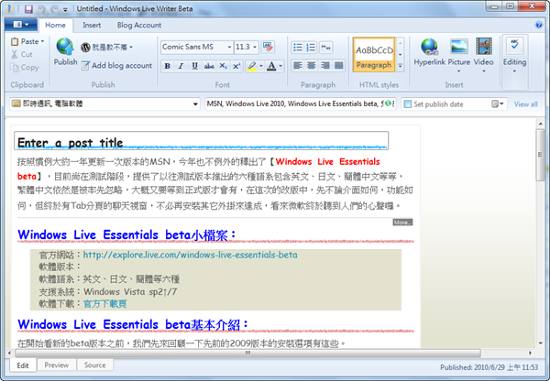The height and width of the screenshot is (381, 550).
Task: Insert a Video
Action: (484, 55)
